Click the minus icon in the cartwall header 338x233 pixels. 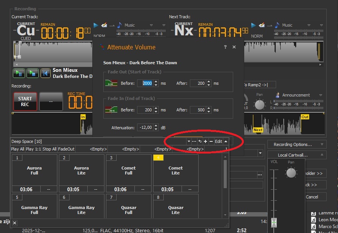[x=211, y=141]
